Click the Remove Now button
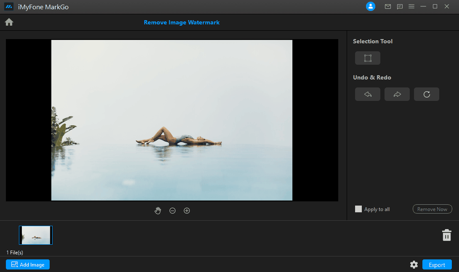 pos(432,209)
